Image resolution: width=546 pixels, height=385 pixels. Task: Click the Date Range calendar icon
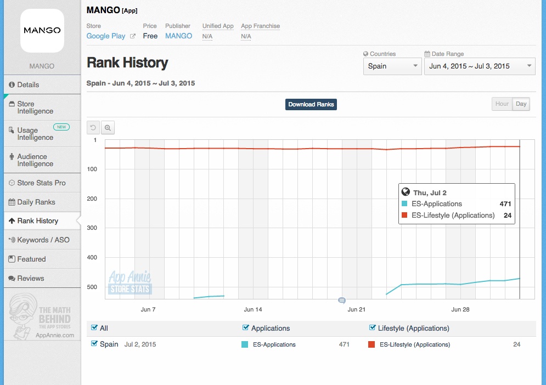[x=427, y=54]
